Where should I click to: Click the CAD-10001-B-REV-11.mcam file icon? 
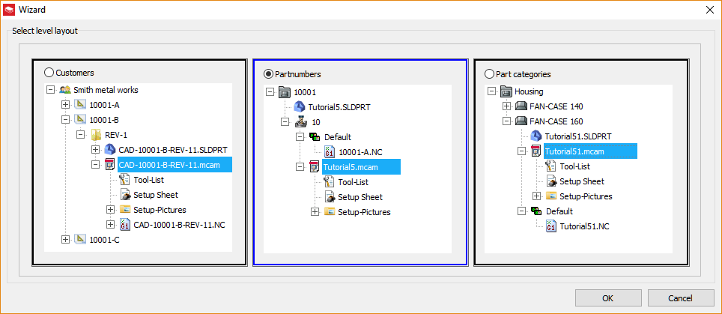109,164
